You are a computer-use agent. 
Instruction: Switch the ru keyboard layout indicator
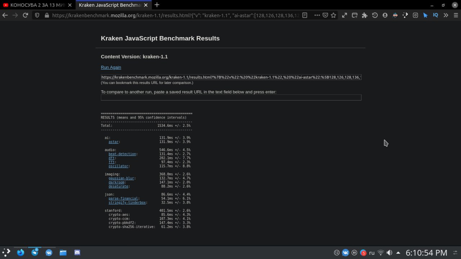tap(372, 253)
